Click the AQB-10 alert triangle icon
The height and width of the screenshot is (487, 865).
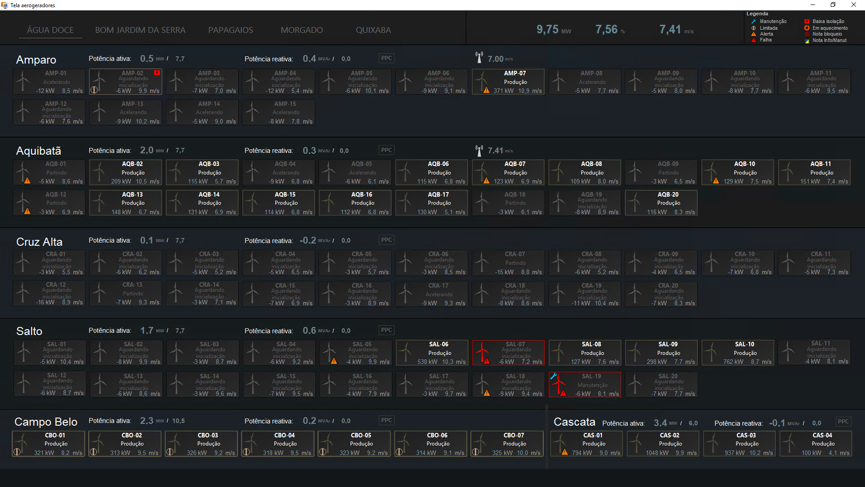click(x=716, y=181)
